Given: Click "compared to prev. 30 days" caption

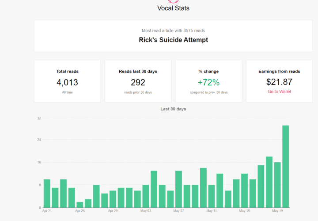Looking at the screenshot, I should point(208,92).
